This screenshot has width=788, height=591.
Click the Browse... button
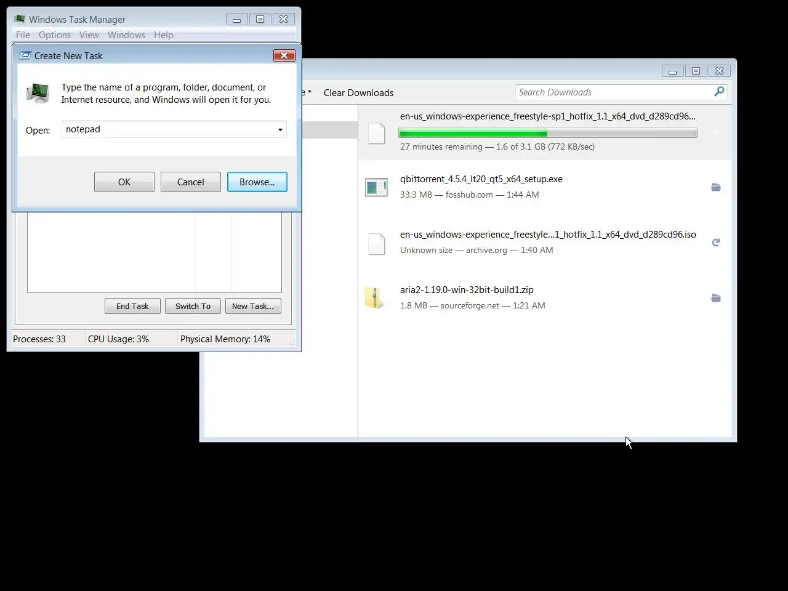click(257, 182)
